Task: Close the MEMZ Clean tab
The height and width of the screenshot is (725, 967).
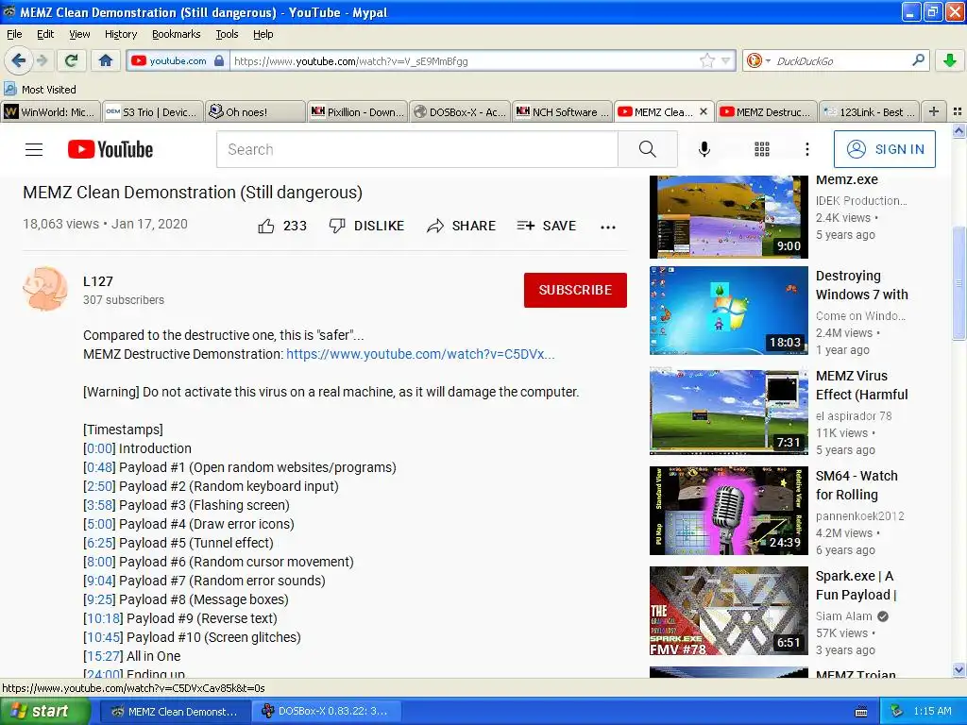Action: click(x=703, y=111)
